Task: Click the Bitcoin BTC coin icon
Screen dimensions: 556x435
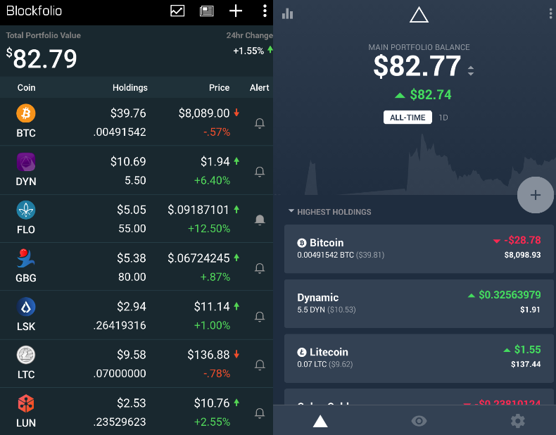Action: 26,113
